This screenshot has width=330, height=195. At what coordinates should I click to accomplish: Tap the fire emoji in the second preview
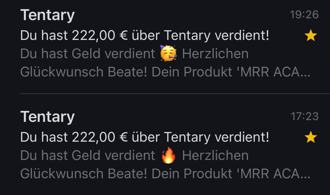click(x=169, y=155)
